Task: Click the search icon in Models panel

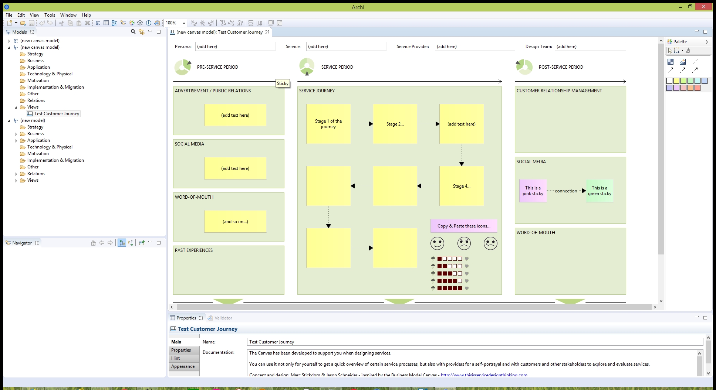Action: pyautogui.click(x=133, y=32)
